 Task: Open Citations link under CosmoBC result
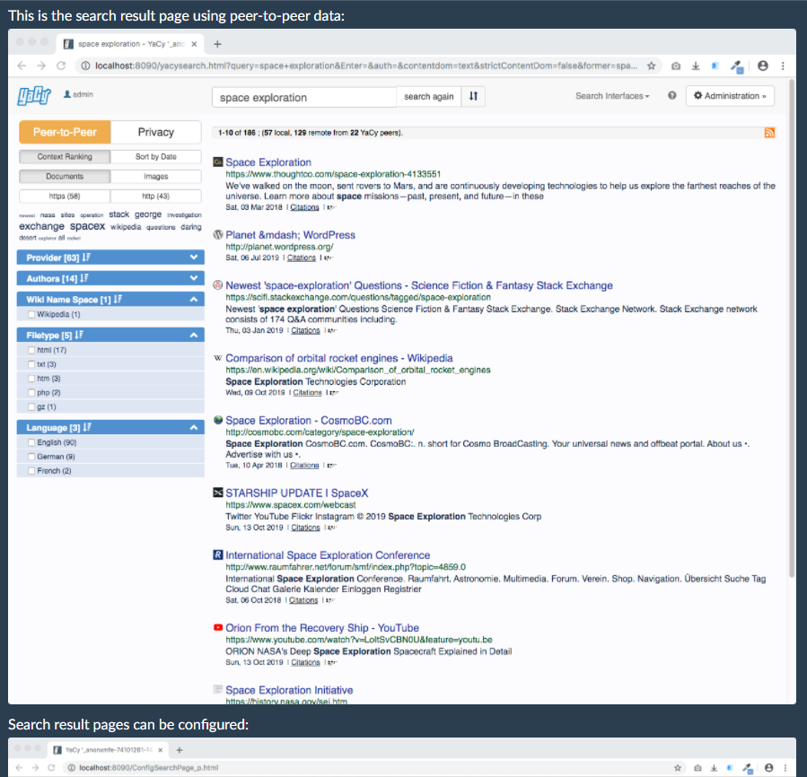[x=304, y=465]
